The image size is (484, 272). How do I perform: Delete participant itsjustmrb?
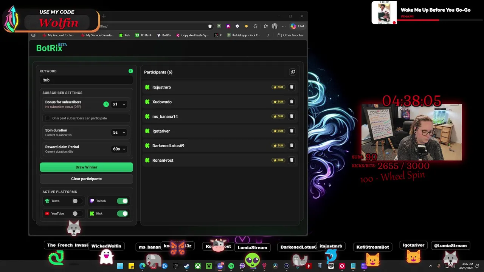coord(292,87)
